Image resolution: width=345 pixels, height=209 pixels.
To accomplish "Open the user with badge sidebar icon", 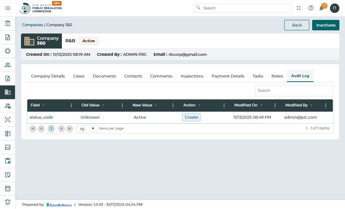I will coord(8,106).
